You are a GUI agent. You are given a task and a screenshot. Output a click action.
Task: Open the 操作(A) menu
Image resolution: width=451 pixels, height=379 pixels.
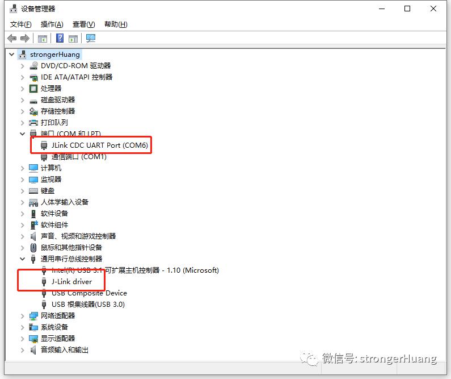(x=52, y=24)
